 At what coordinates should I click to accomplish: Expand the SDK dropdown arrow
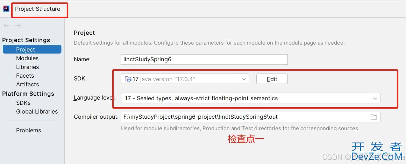coord(244,79)
